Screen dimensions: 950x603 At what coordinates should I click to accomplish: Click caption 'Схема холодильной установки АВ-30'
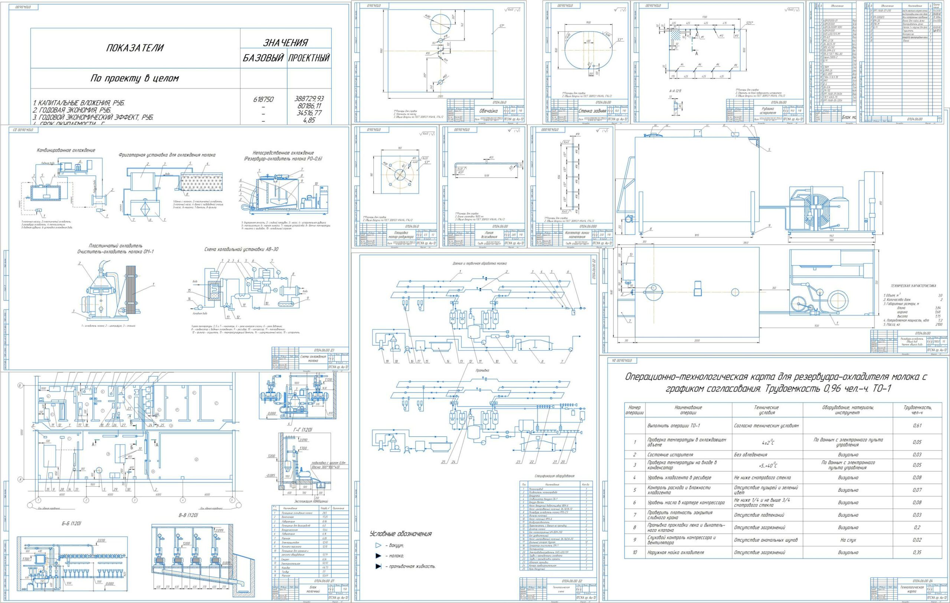coord(242,249)
